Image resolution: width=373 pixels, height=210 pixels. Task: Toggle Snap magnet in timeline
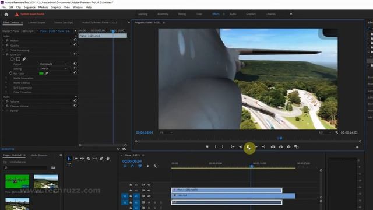pos(132,166)
